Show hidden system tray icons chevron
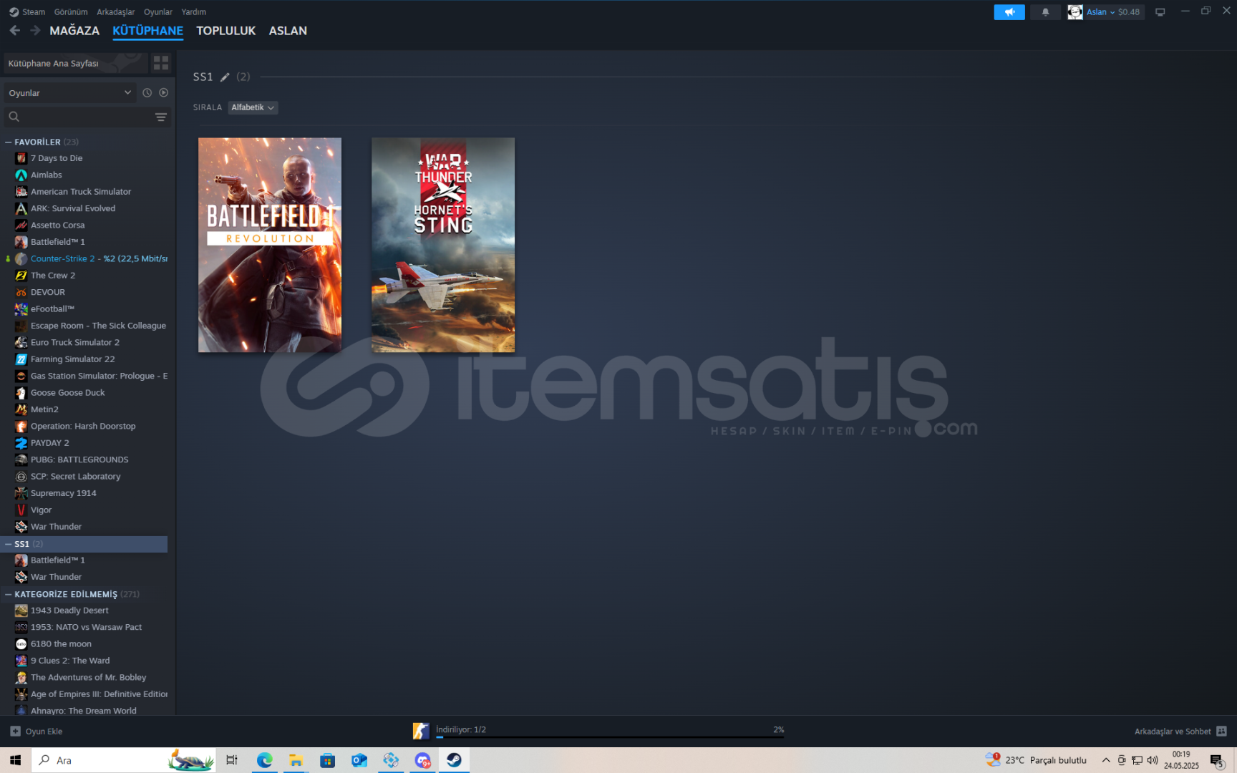Viewport: 1237px width, 773px height. [1106, 760]
